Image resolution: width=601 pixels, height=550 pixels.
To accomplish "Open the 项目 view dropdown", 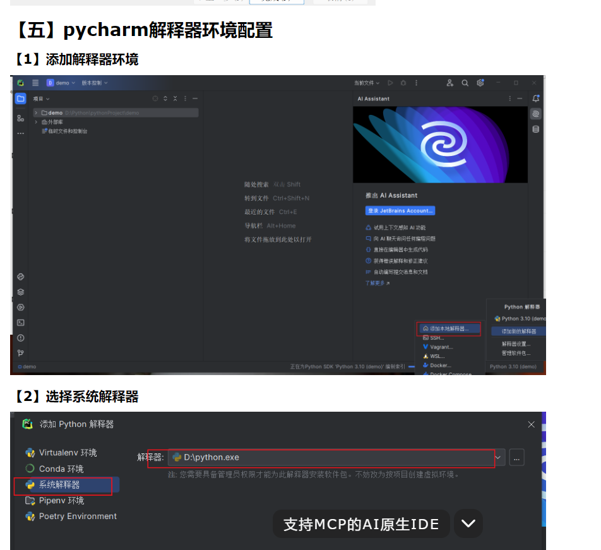I will (x=41, y=99).
